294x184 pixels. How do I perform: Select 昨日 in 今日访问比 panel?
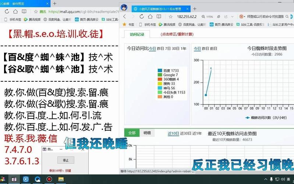[160, 49]
